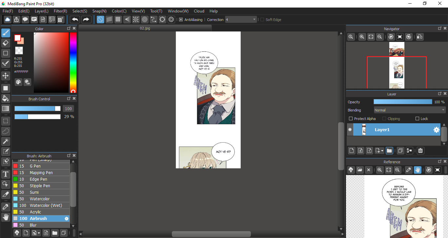Enable the grid snap

click(x=118, y=19)
